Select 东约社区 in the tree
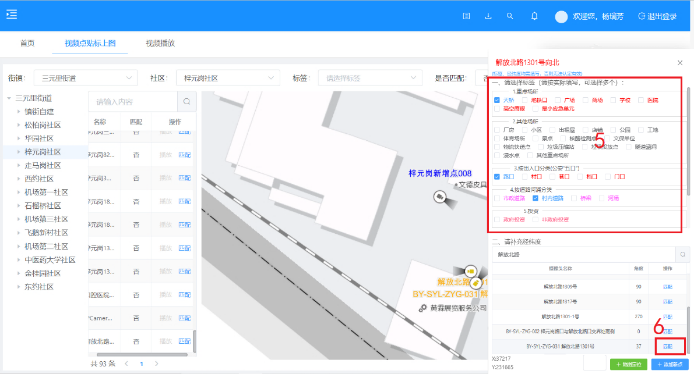 coord(39,287)
